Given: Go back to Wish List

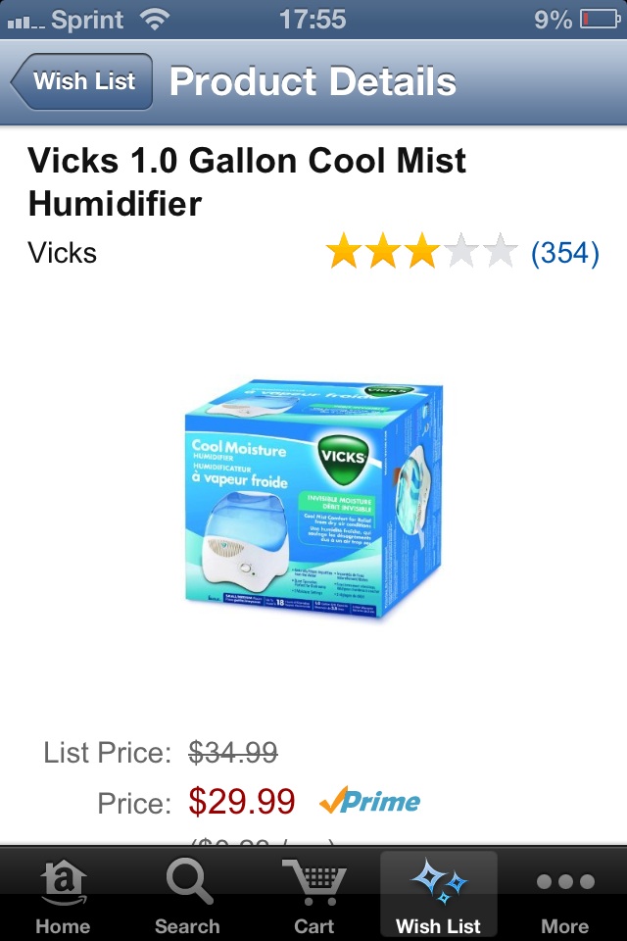Looking at the screenshot, I should click(x=81, y=81).
